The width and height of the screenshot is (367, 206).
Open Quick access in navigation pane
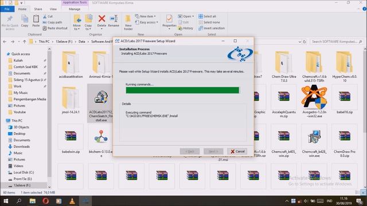(21, 54)
